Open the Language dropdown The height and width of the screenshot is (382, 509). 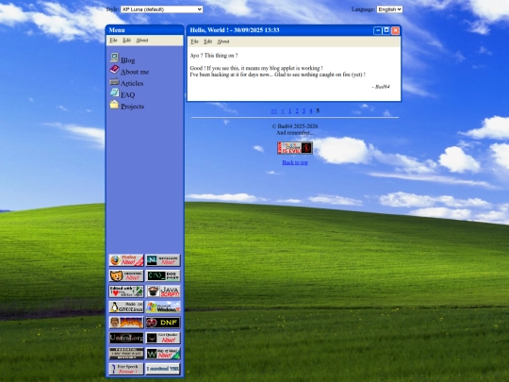(389, 9)
